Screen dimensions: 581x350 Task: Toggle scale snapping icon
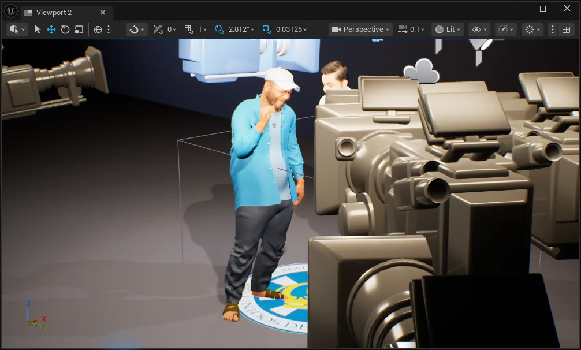(267, 29)
